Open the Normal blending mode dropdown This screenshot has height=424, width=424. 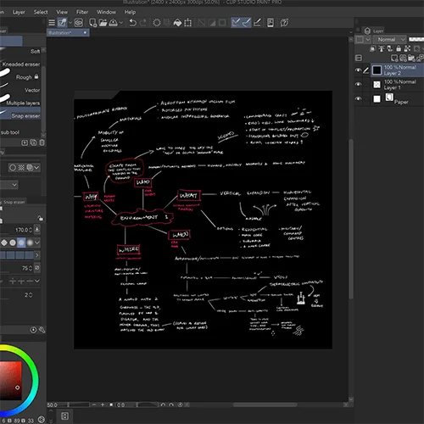click(390, 40)
